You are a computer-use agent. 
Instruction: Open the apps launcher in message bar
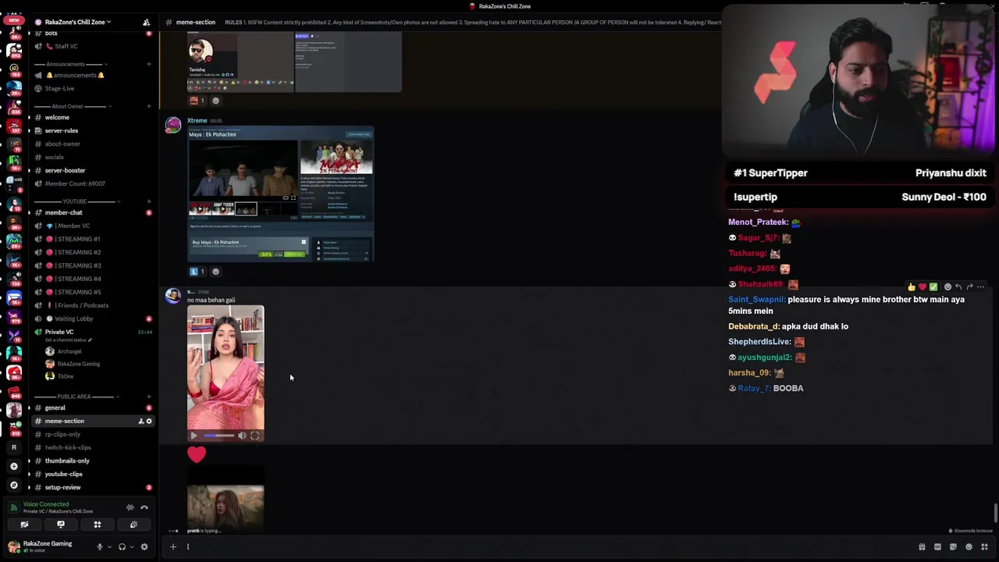[984, 546]
